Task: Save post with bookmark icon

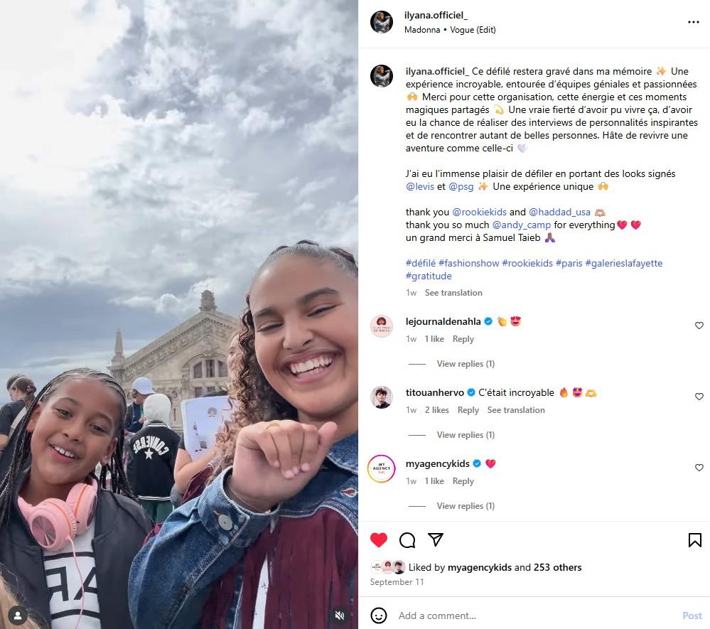Action: [x=694, y=539]
